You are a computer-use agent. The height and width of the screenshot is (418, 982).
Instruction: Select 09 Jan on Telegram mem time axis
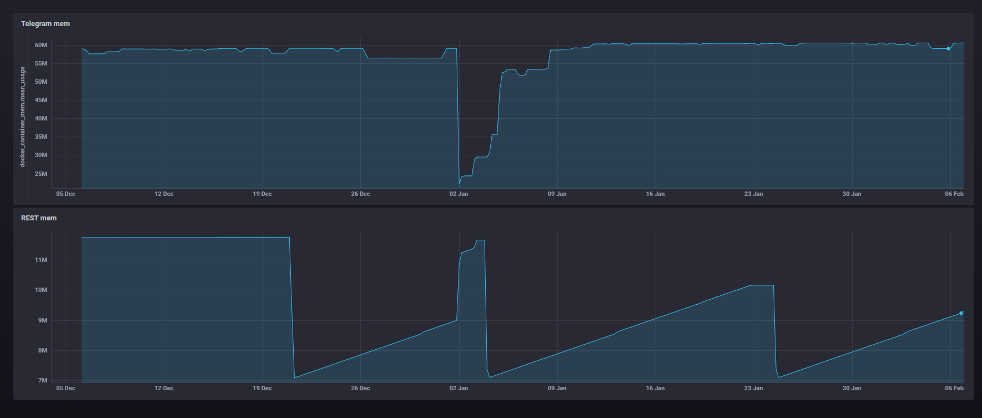pos(557,194)
